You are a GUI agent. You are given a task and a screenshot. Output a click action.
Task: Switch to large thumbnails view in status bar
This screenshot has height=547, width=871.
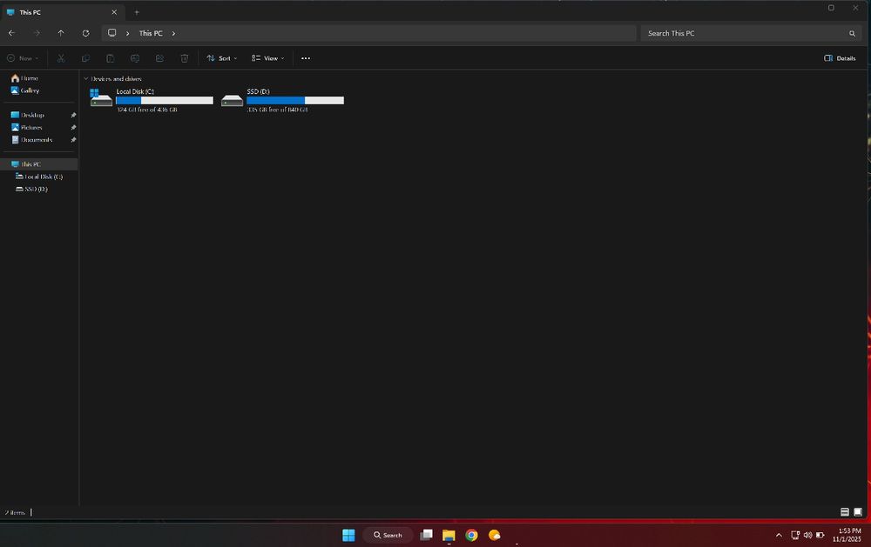point(858,512)
